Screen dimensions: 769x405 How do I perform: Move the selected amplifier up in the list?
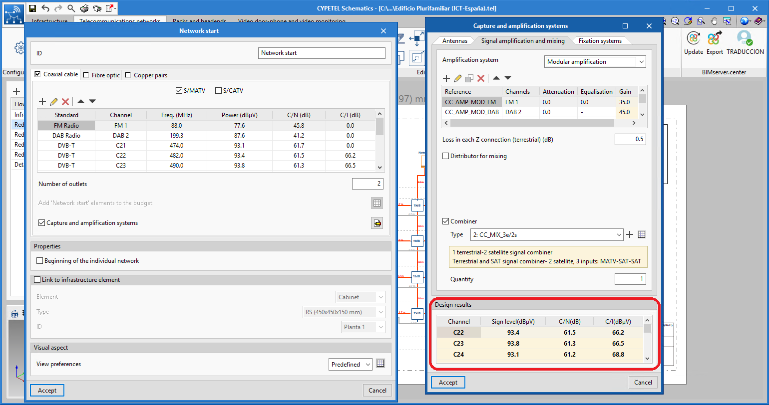tap(496, 78)
